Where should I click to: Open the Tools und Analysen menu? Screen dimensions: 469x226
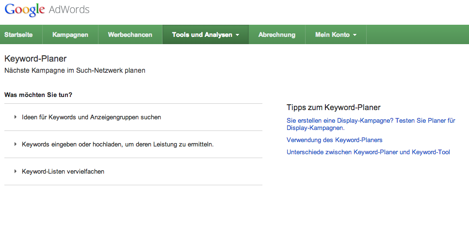tap(202, 35)
